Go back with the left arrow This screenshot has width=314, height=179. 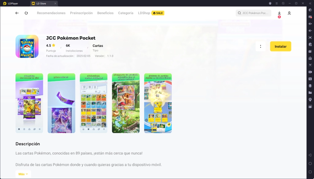[17, 13]
